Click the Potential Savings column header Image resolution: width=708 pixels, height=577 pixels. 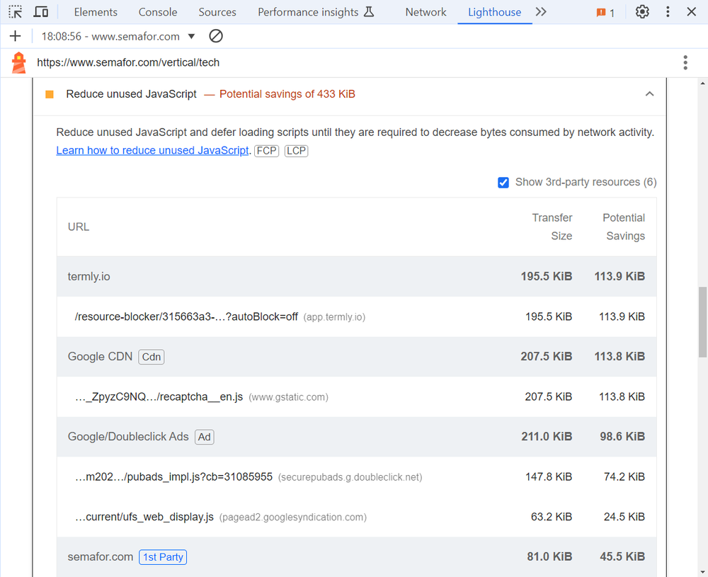click(x=624, y=227)
